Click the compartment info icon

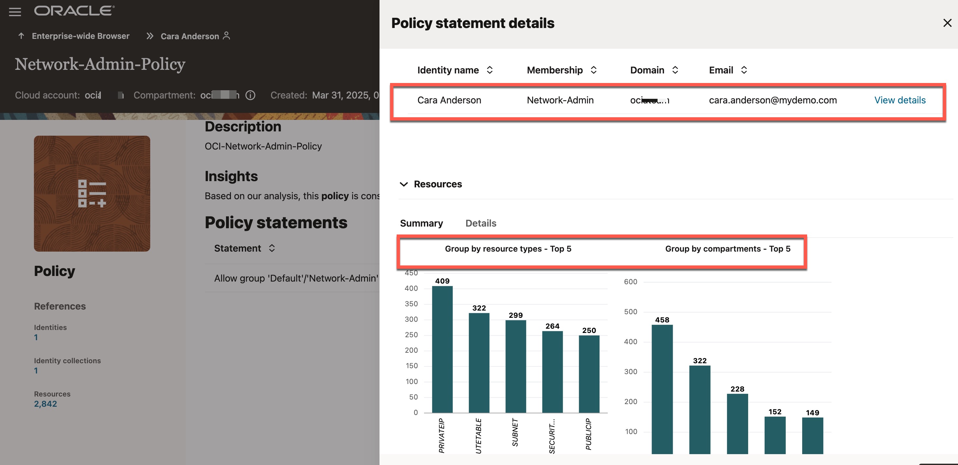click(251, 96)
